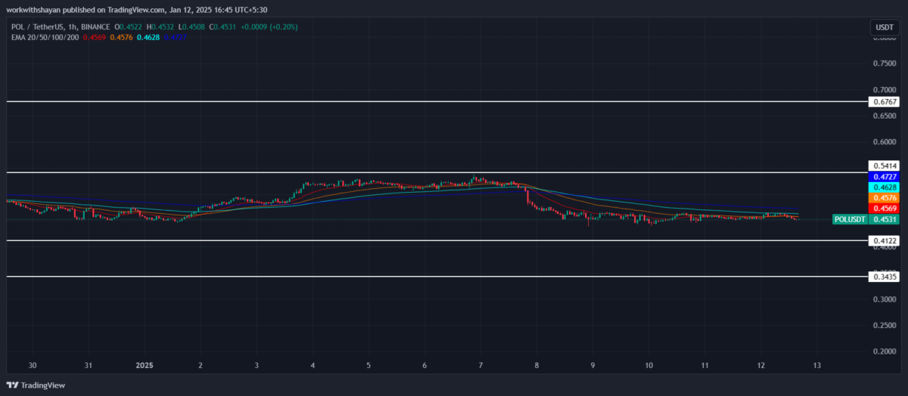Click the 2025 date on time axis
The width and height of the screenshot is (908, 396).
tap(144, 365)
